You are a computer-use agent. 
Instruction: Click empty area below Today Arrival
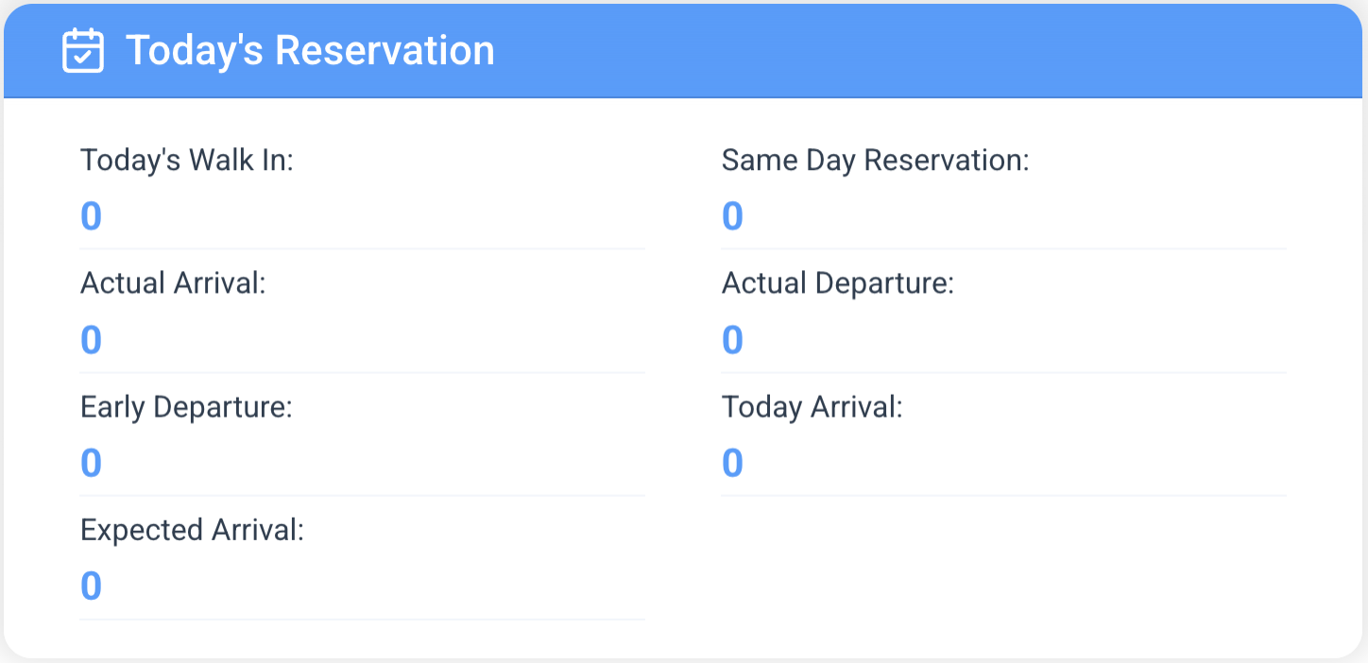pyautogui.click(x=1003, y=567)
